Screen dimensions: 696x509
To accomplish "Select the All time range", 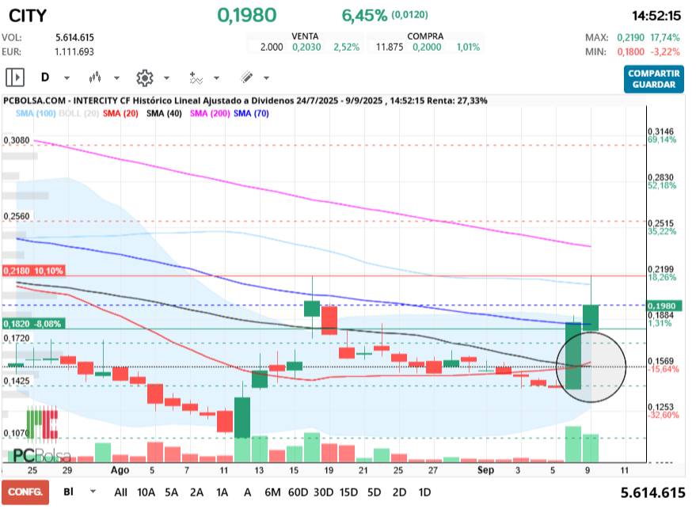I will 120,492.
